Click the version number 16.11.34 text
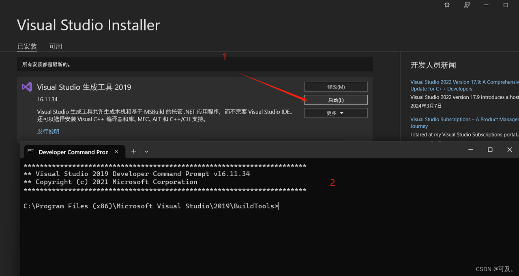This screenshot has height=276, width=519. point(47,99)
